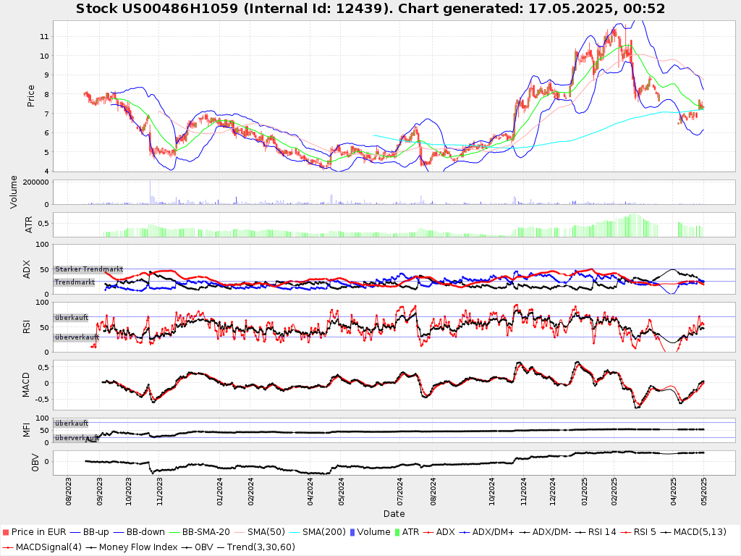Click überkauft label in the RSI panel
The image size is (741, 556).
click(x=72, y=318)
